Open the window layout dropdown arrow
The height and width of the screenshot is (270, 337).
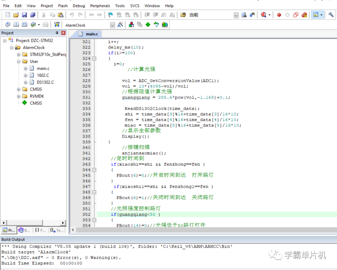(321, 15)
